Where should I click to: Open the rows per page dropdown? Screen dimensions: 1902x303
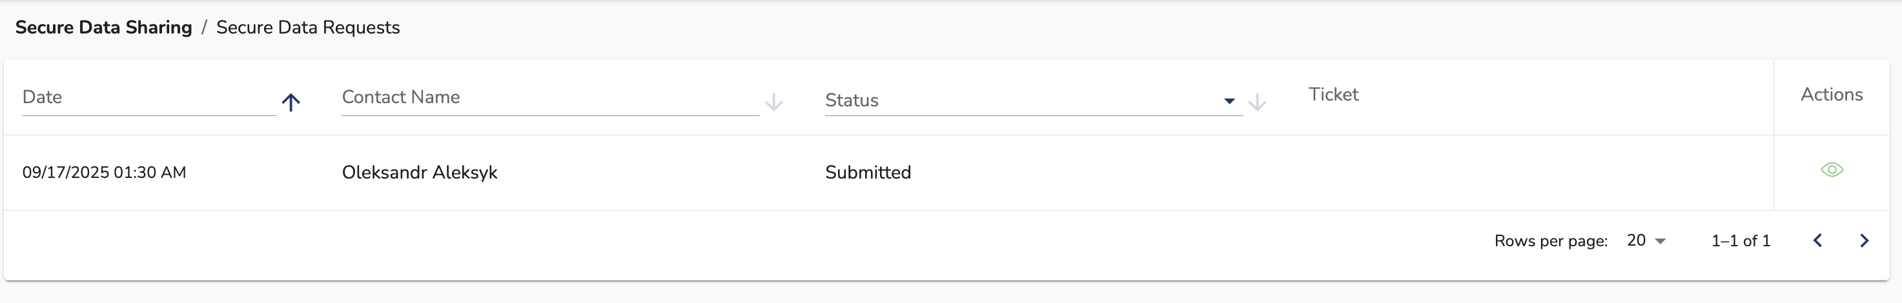[1646, 240]
